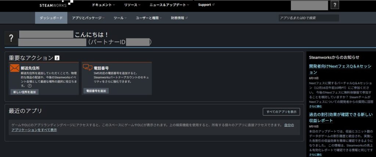Click the orange envelope mailing address icon
Image resolution: width=376 pixels, height=157 pixels.
click(14, 68)
